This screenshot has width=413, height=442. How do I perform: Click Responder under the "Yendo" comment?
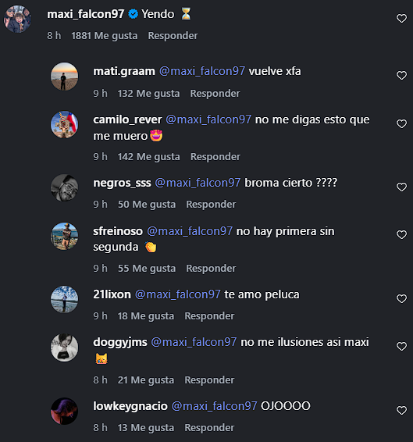click(173, 36)
